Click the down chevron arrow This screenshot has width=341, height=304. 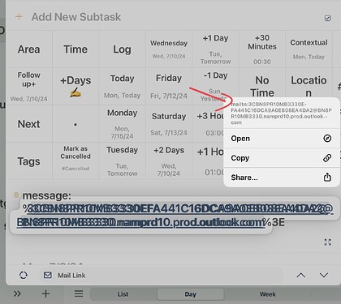(x=324, y=276)
